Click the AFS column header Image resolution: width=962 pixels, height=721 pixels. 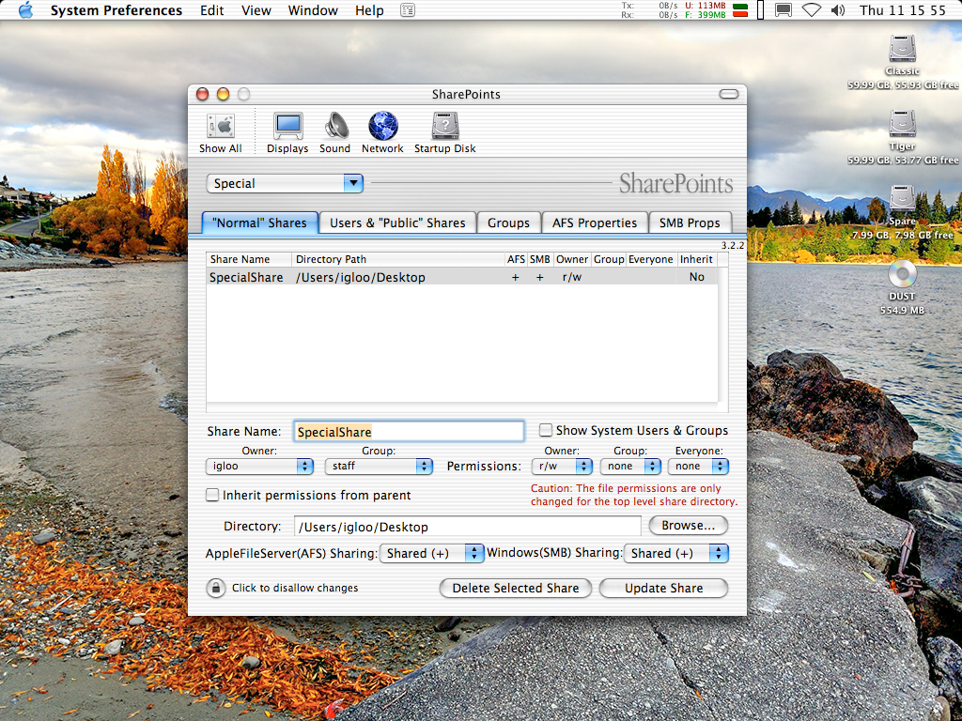click(516, 259)
